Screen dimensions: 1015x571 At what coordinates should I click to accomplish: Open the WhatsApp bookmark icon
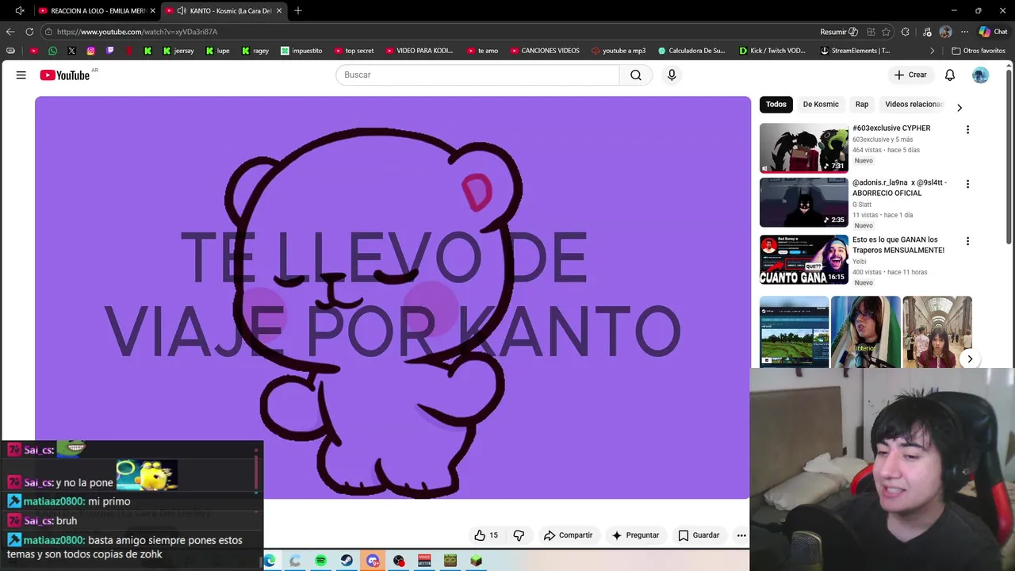pos(52,51)
